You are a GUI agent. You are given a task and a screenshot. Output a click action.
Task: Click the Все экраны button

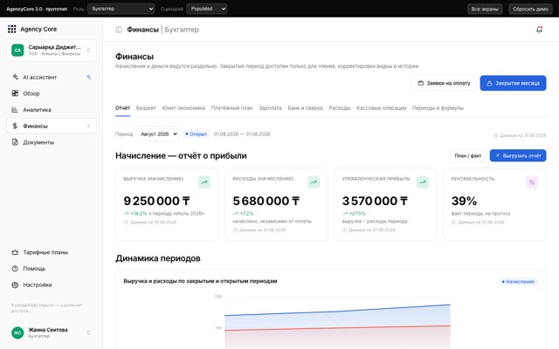pyautogui.click(x=485, y=9)
